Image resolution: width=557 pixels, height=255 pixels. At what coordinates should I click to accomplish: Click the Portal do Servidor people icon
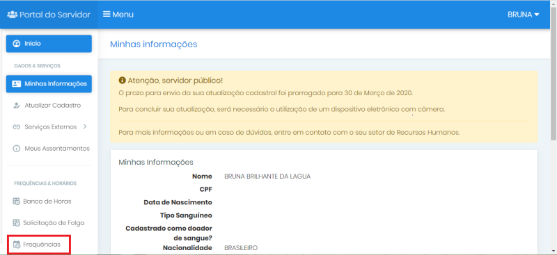pyautogui.click(x=12, y=15)
